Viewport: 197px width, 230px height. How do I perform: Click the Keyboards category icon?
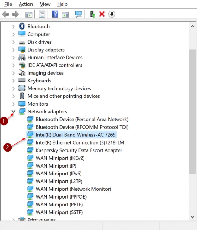(x=22, y=80)
